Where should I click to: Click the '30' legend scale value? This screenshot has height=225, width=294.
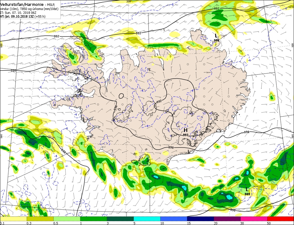pyautogui.click(x=242, y=223)
